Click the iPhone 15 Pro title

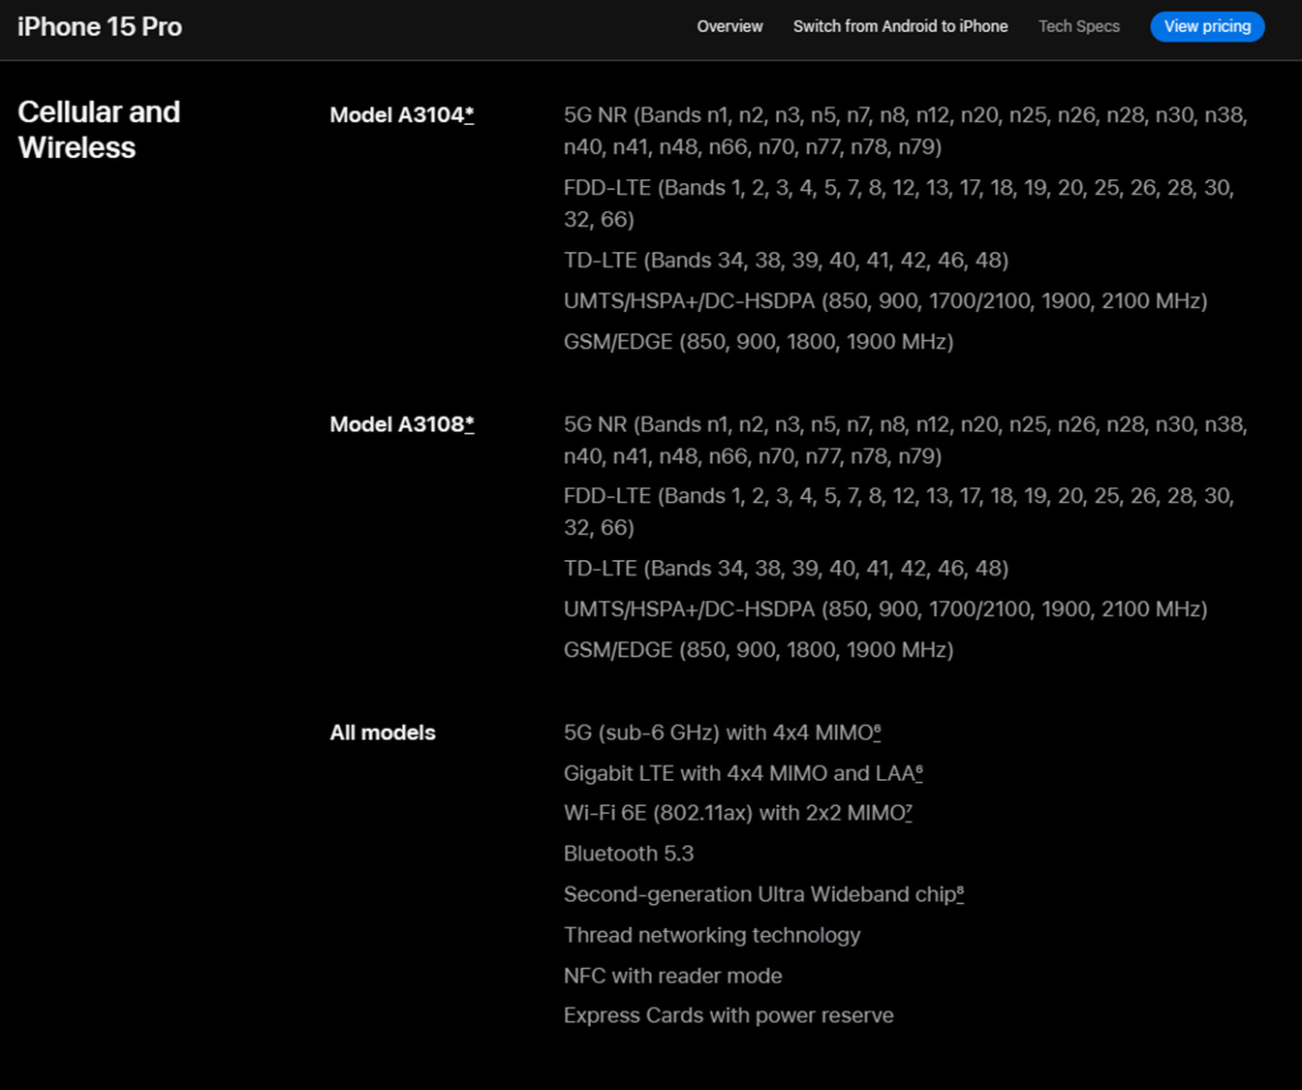point(100,26)
